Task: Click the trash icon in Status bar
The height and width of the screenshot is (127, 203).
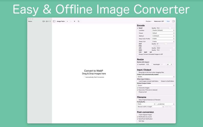Action: click(50, 21)
